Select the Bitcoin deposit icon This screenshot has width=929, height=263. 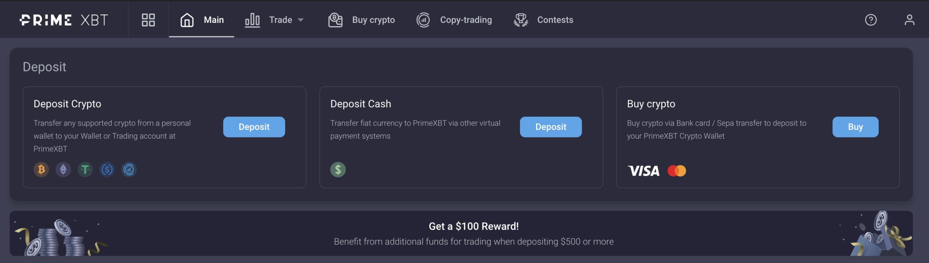click(41, 169)
